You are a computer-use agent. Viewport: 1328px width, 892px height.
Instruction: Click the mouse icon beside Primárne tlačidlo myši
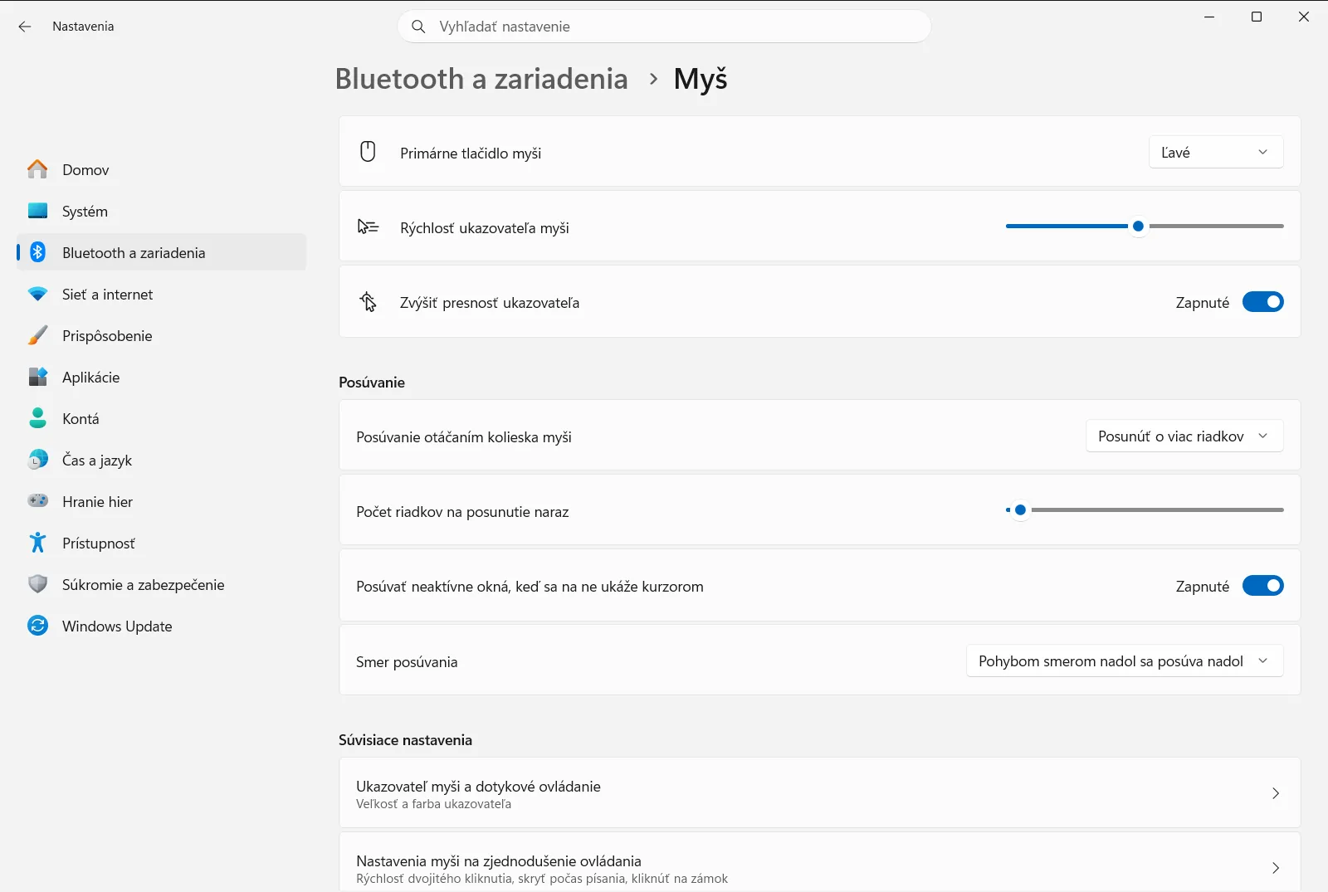[368, 151]
